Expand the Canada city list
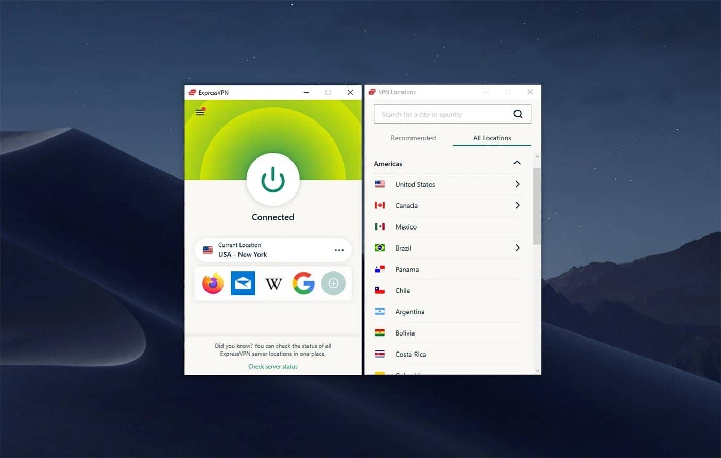 click(517, 205)
